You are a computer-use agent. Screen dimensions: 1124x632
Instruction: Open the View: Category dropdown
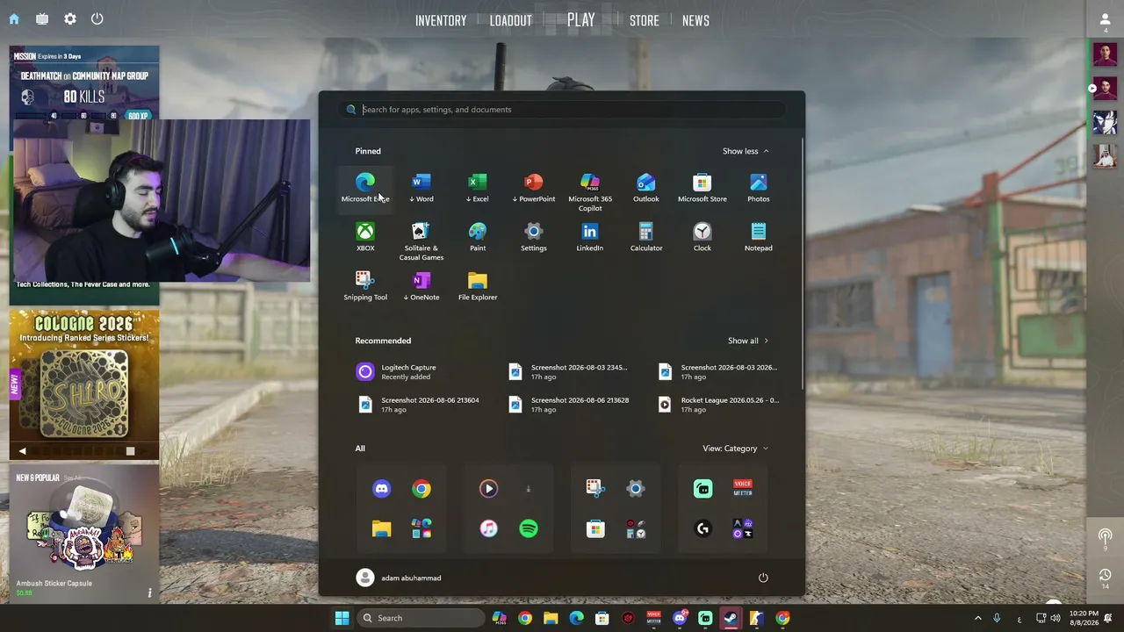736,449
